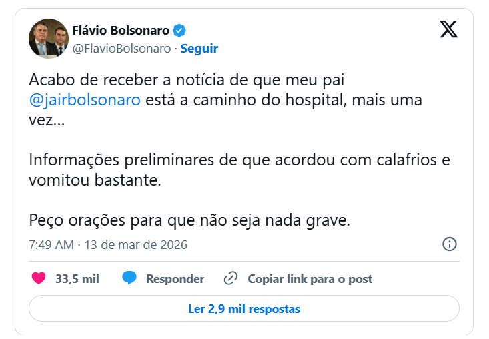Open the @FlavioBolsonaro handle link

click(121, 49)
